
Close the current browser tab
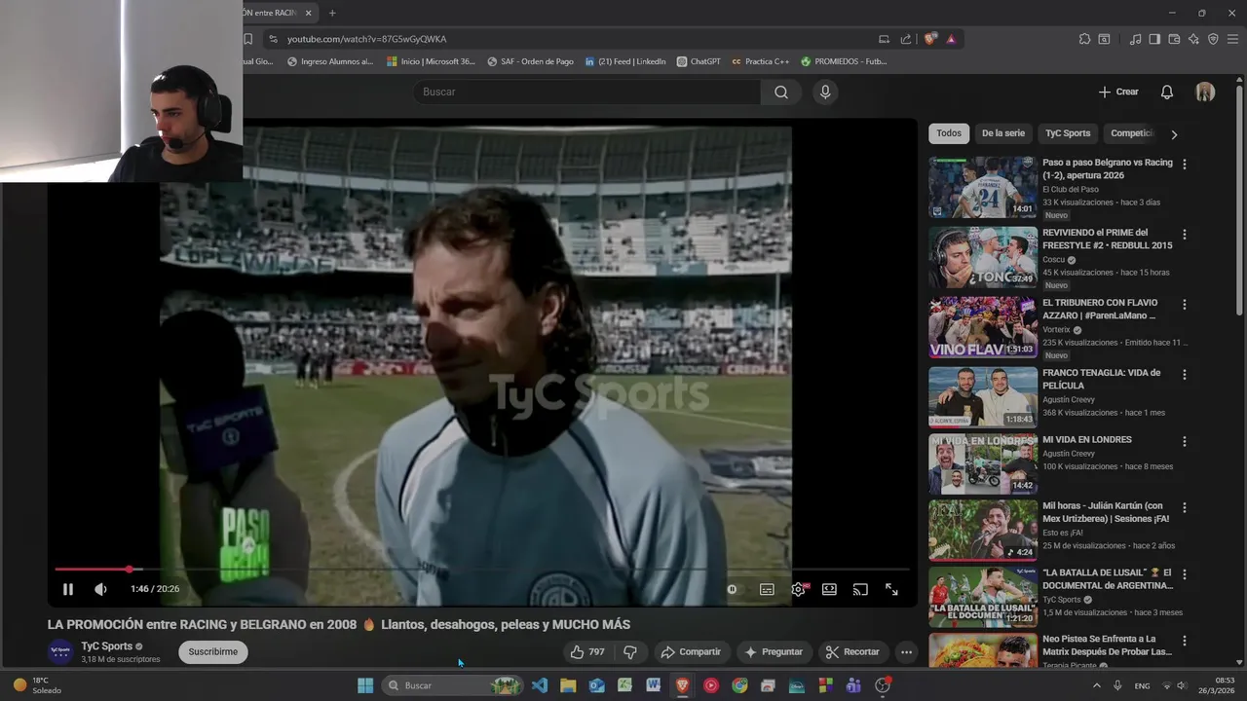tap(309, 13)
